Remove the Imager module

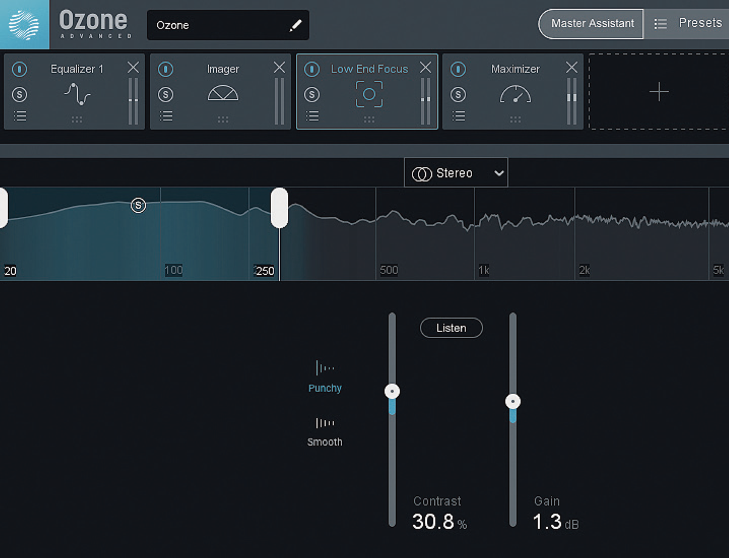click(x=279, y=67)
